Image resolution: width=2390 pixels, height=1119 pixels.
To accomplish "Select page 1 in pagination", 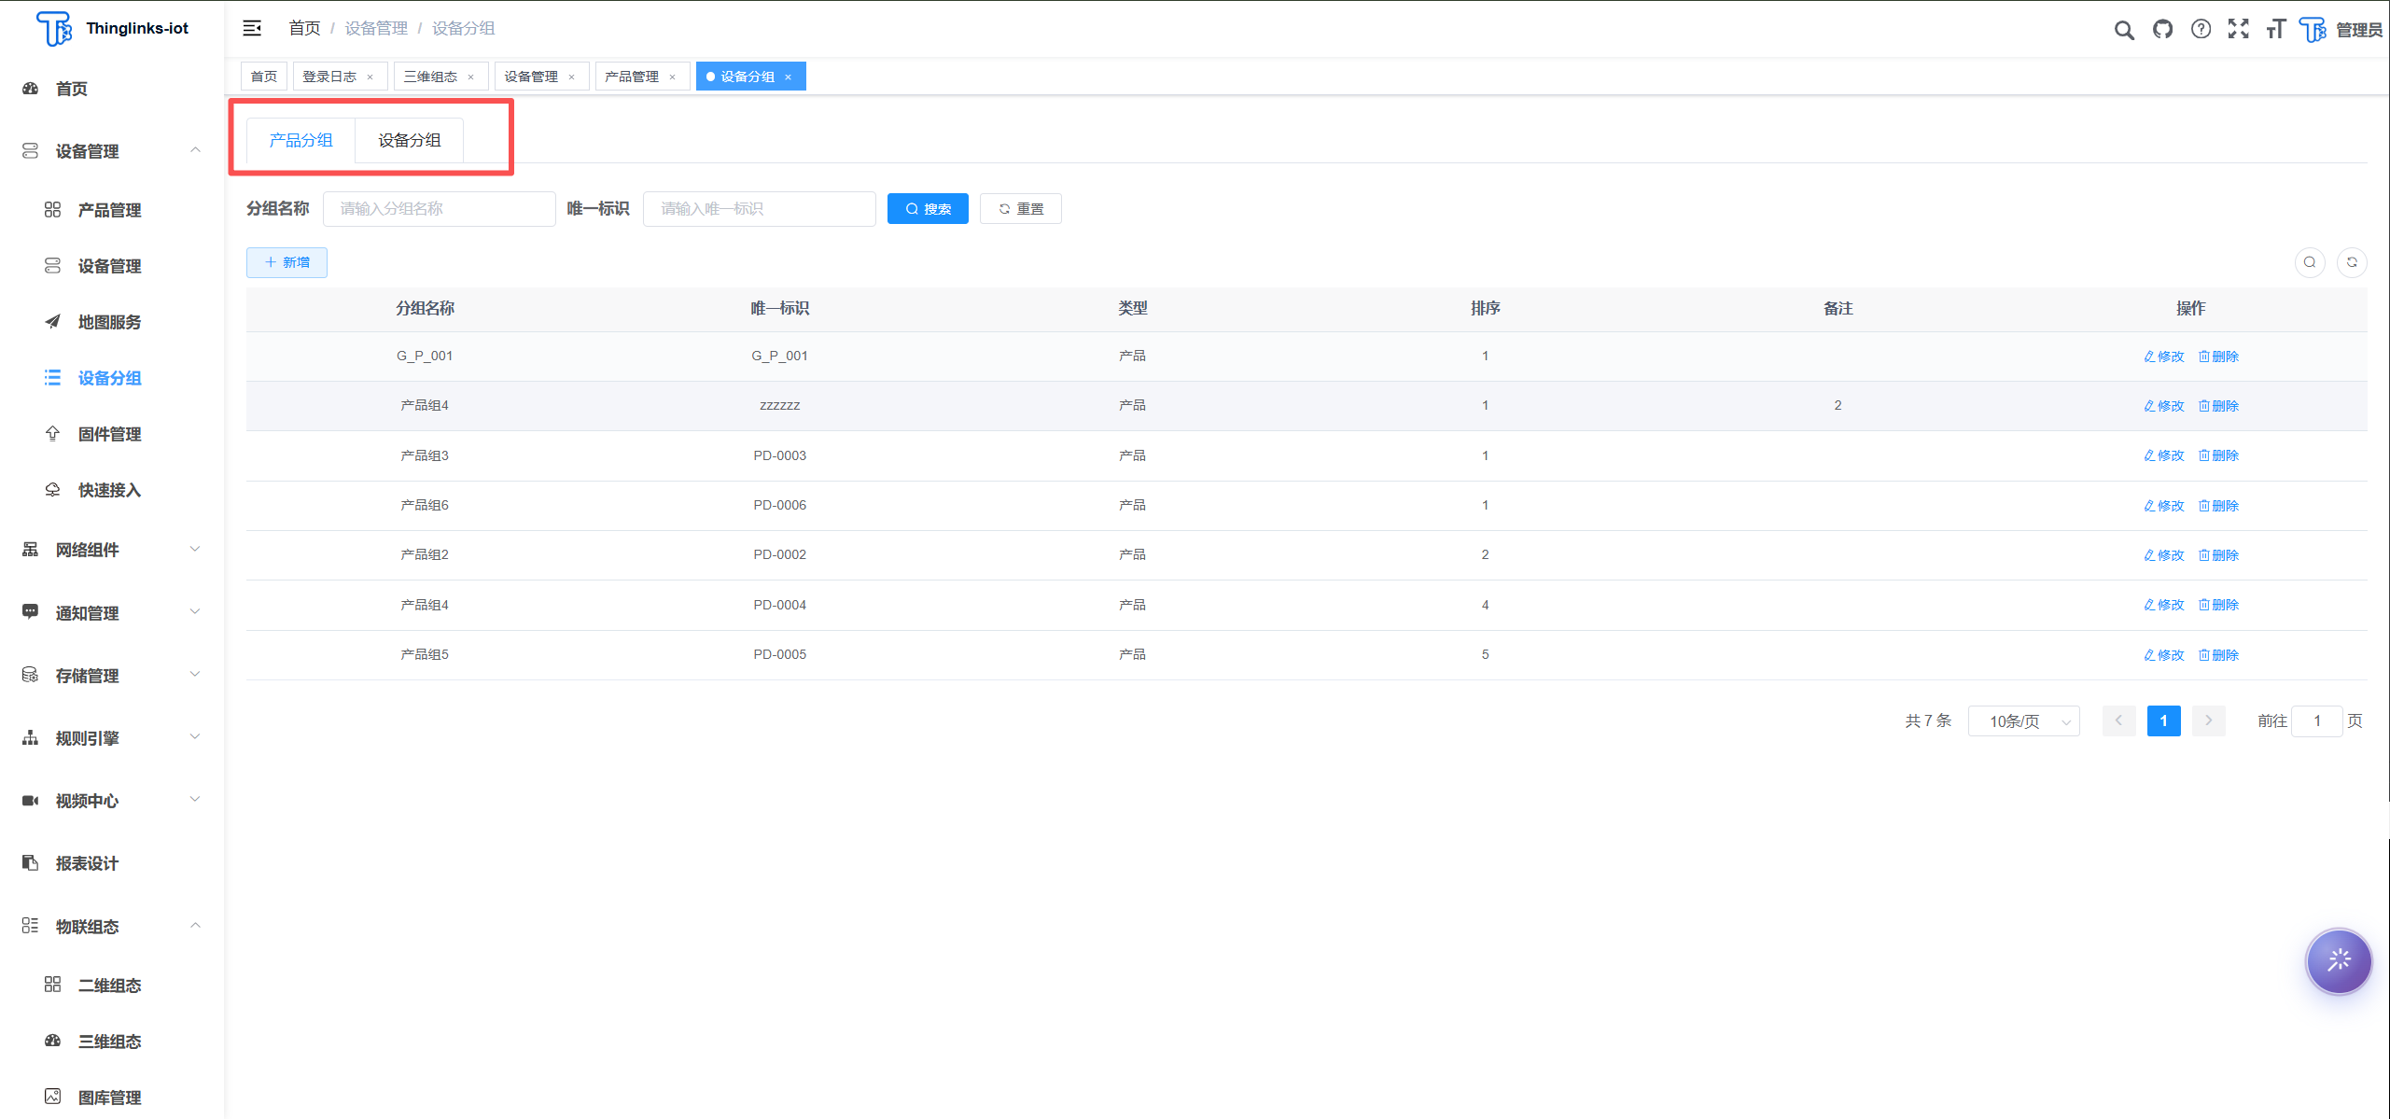I will (x=2163, y=720).
